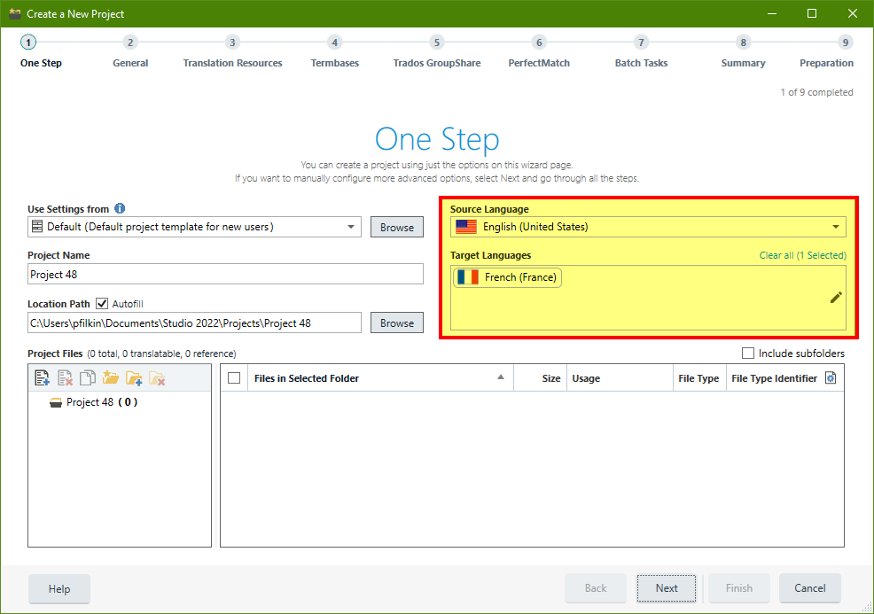This screenshot has width=874, height=614.
Task: Click the Delete Folder icon with the red X
Action: point(157,377)
